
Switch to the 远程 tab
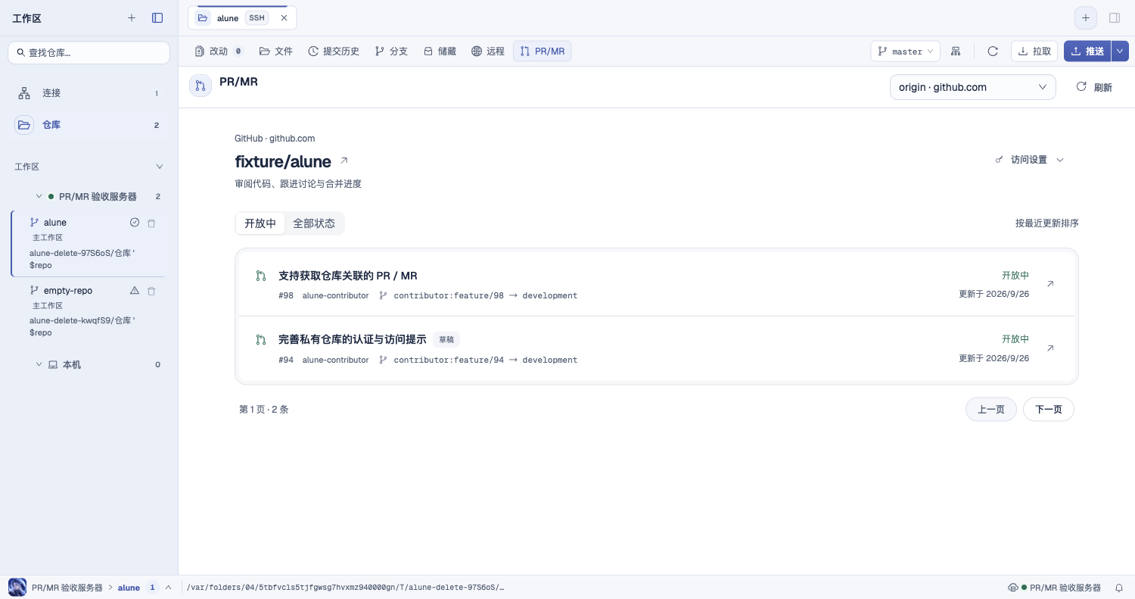(487, 51)
